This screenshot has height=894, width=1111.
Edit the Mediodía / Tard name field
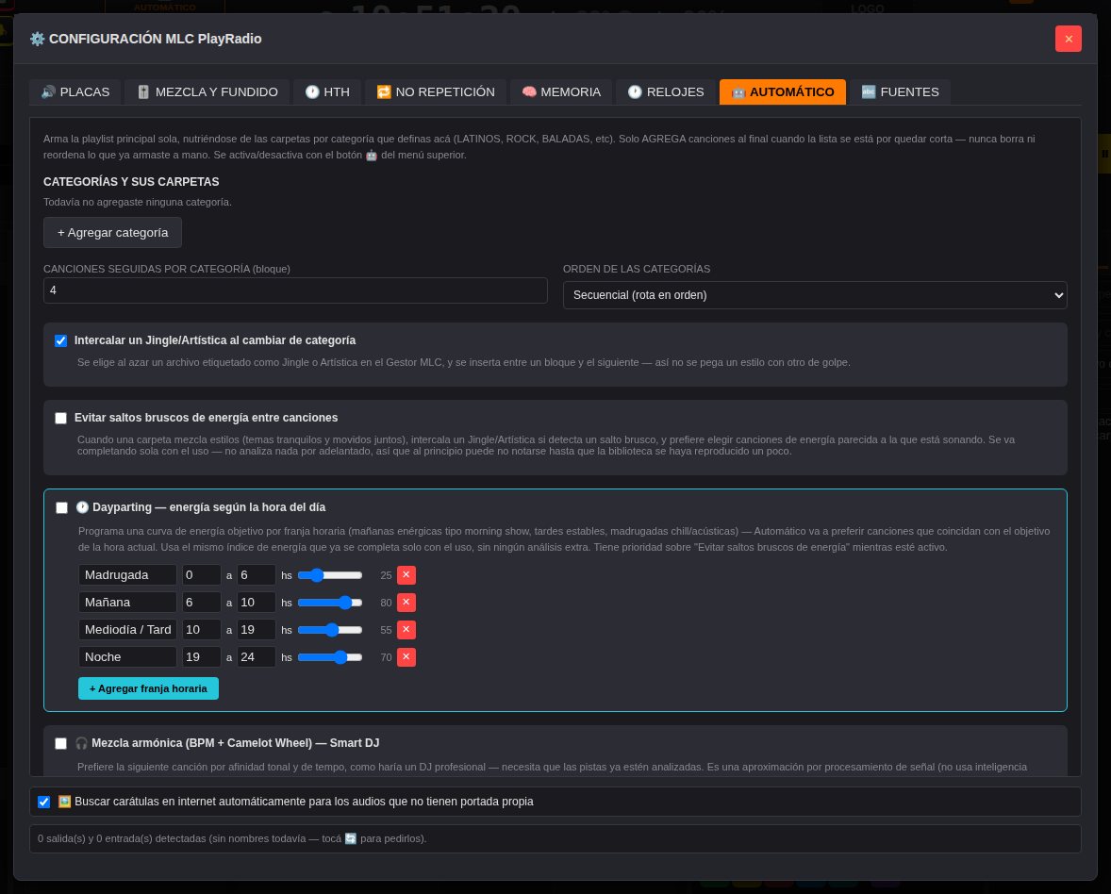click(x=127, y=630)
